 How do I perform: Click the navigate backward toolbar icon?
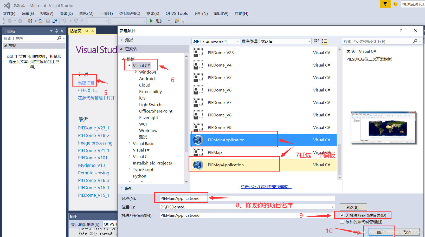(x=10, y=21)
